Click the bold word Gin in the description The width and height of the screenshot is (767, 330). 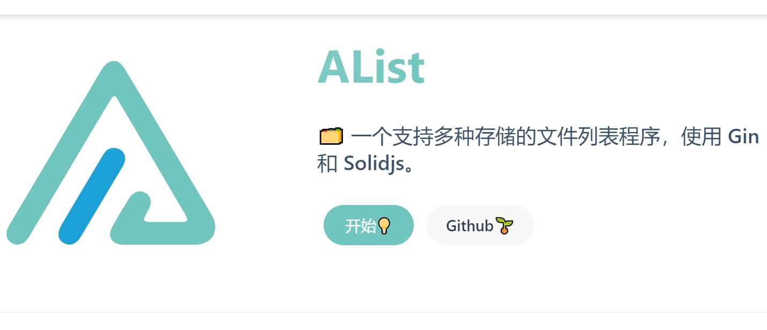click(x=743, y=137)
